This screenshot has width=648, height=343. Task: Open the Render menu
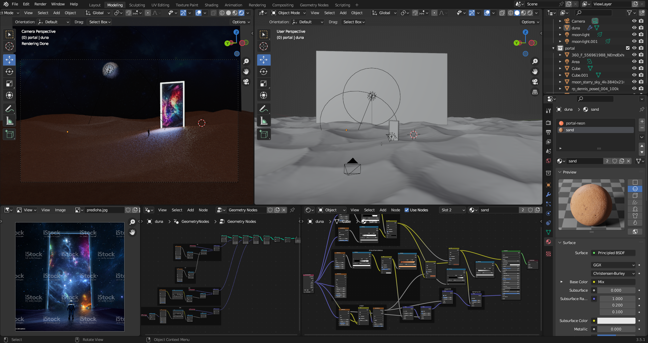[x=40, y=4]
